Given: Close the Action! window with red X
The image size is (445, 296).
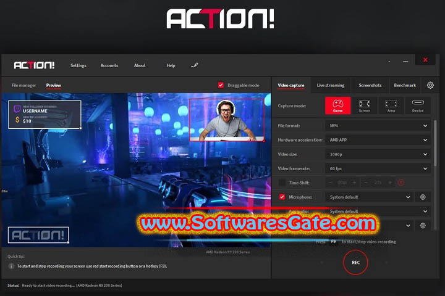Looking at the screenshot, I should 425,60.
